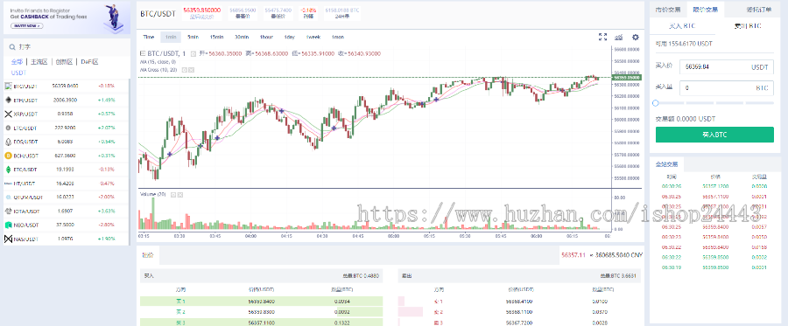Select the 1mon timeframe
The height and width of the screenshot is (326, 788).
tap(338, 37)
